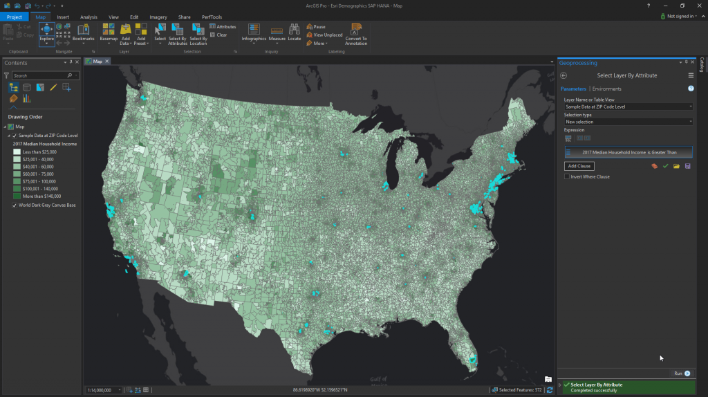Close the Map view tab

pyautogui.click(x=107, y=62)
